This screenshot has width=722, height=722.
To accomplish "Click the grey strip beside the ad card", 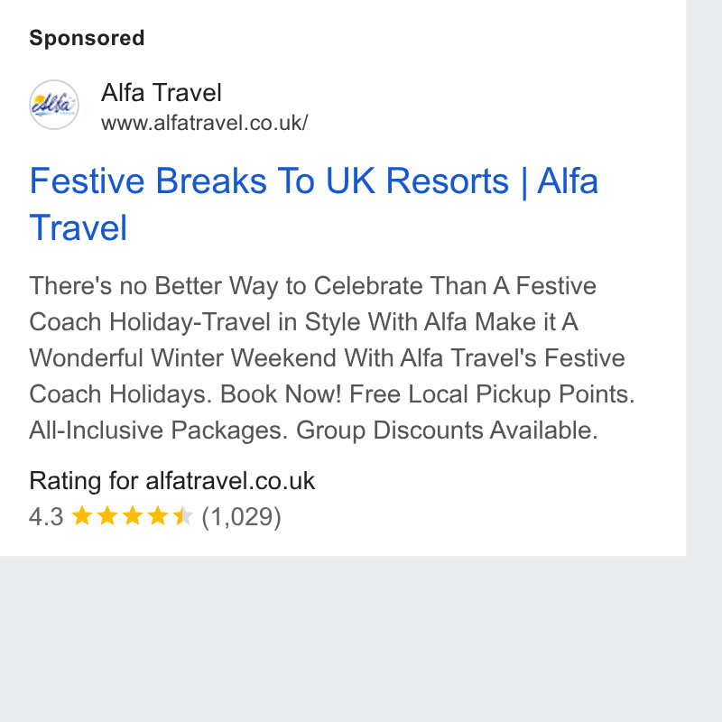I will tap(704, 278).
